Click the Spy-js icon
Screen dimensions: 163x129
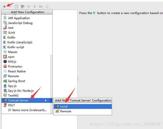pos(5,86)
